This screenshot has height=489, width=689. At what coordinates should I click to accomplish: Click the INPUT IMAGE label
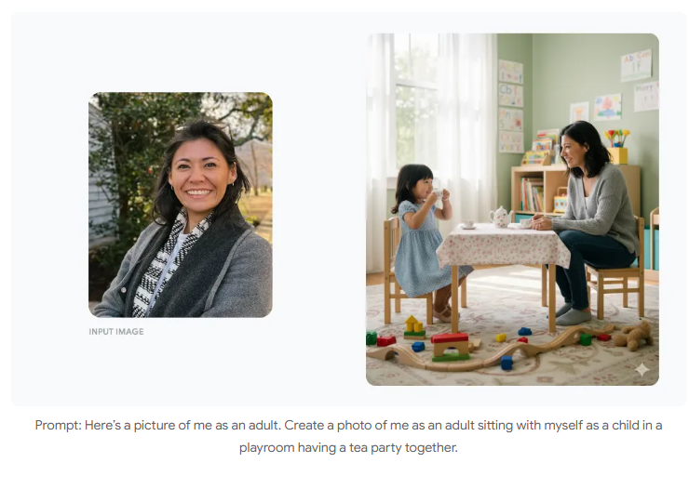[116, 332]
